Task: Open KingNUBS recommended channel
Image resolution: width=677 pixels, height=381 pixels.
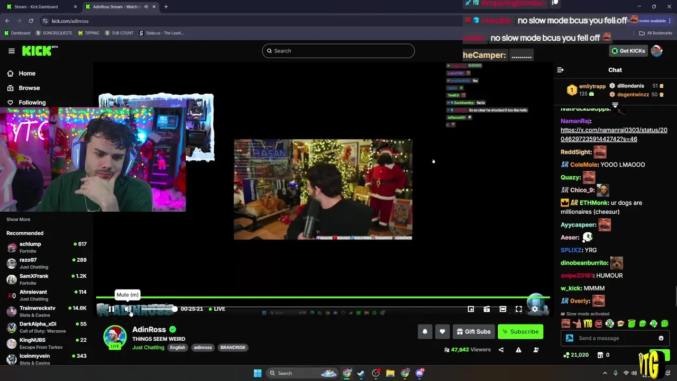Action: point(47,343)
